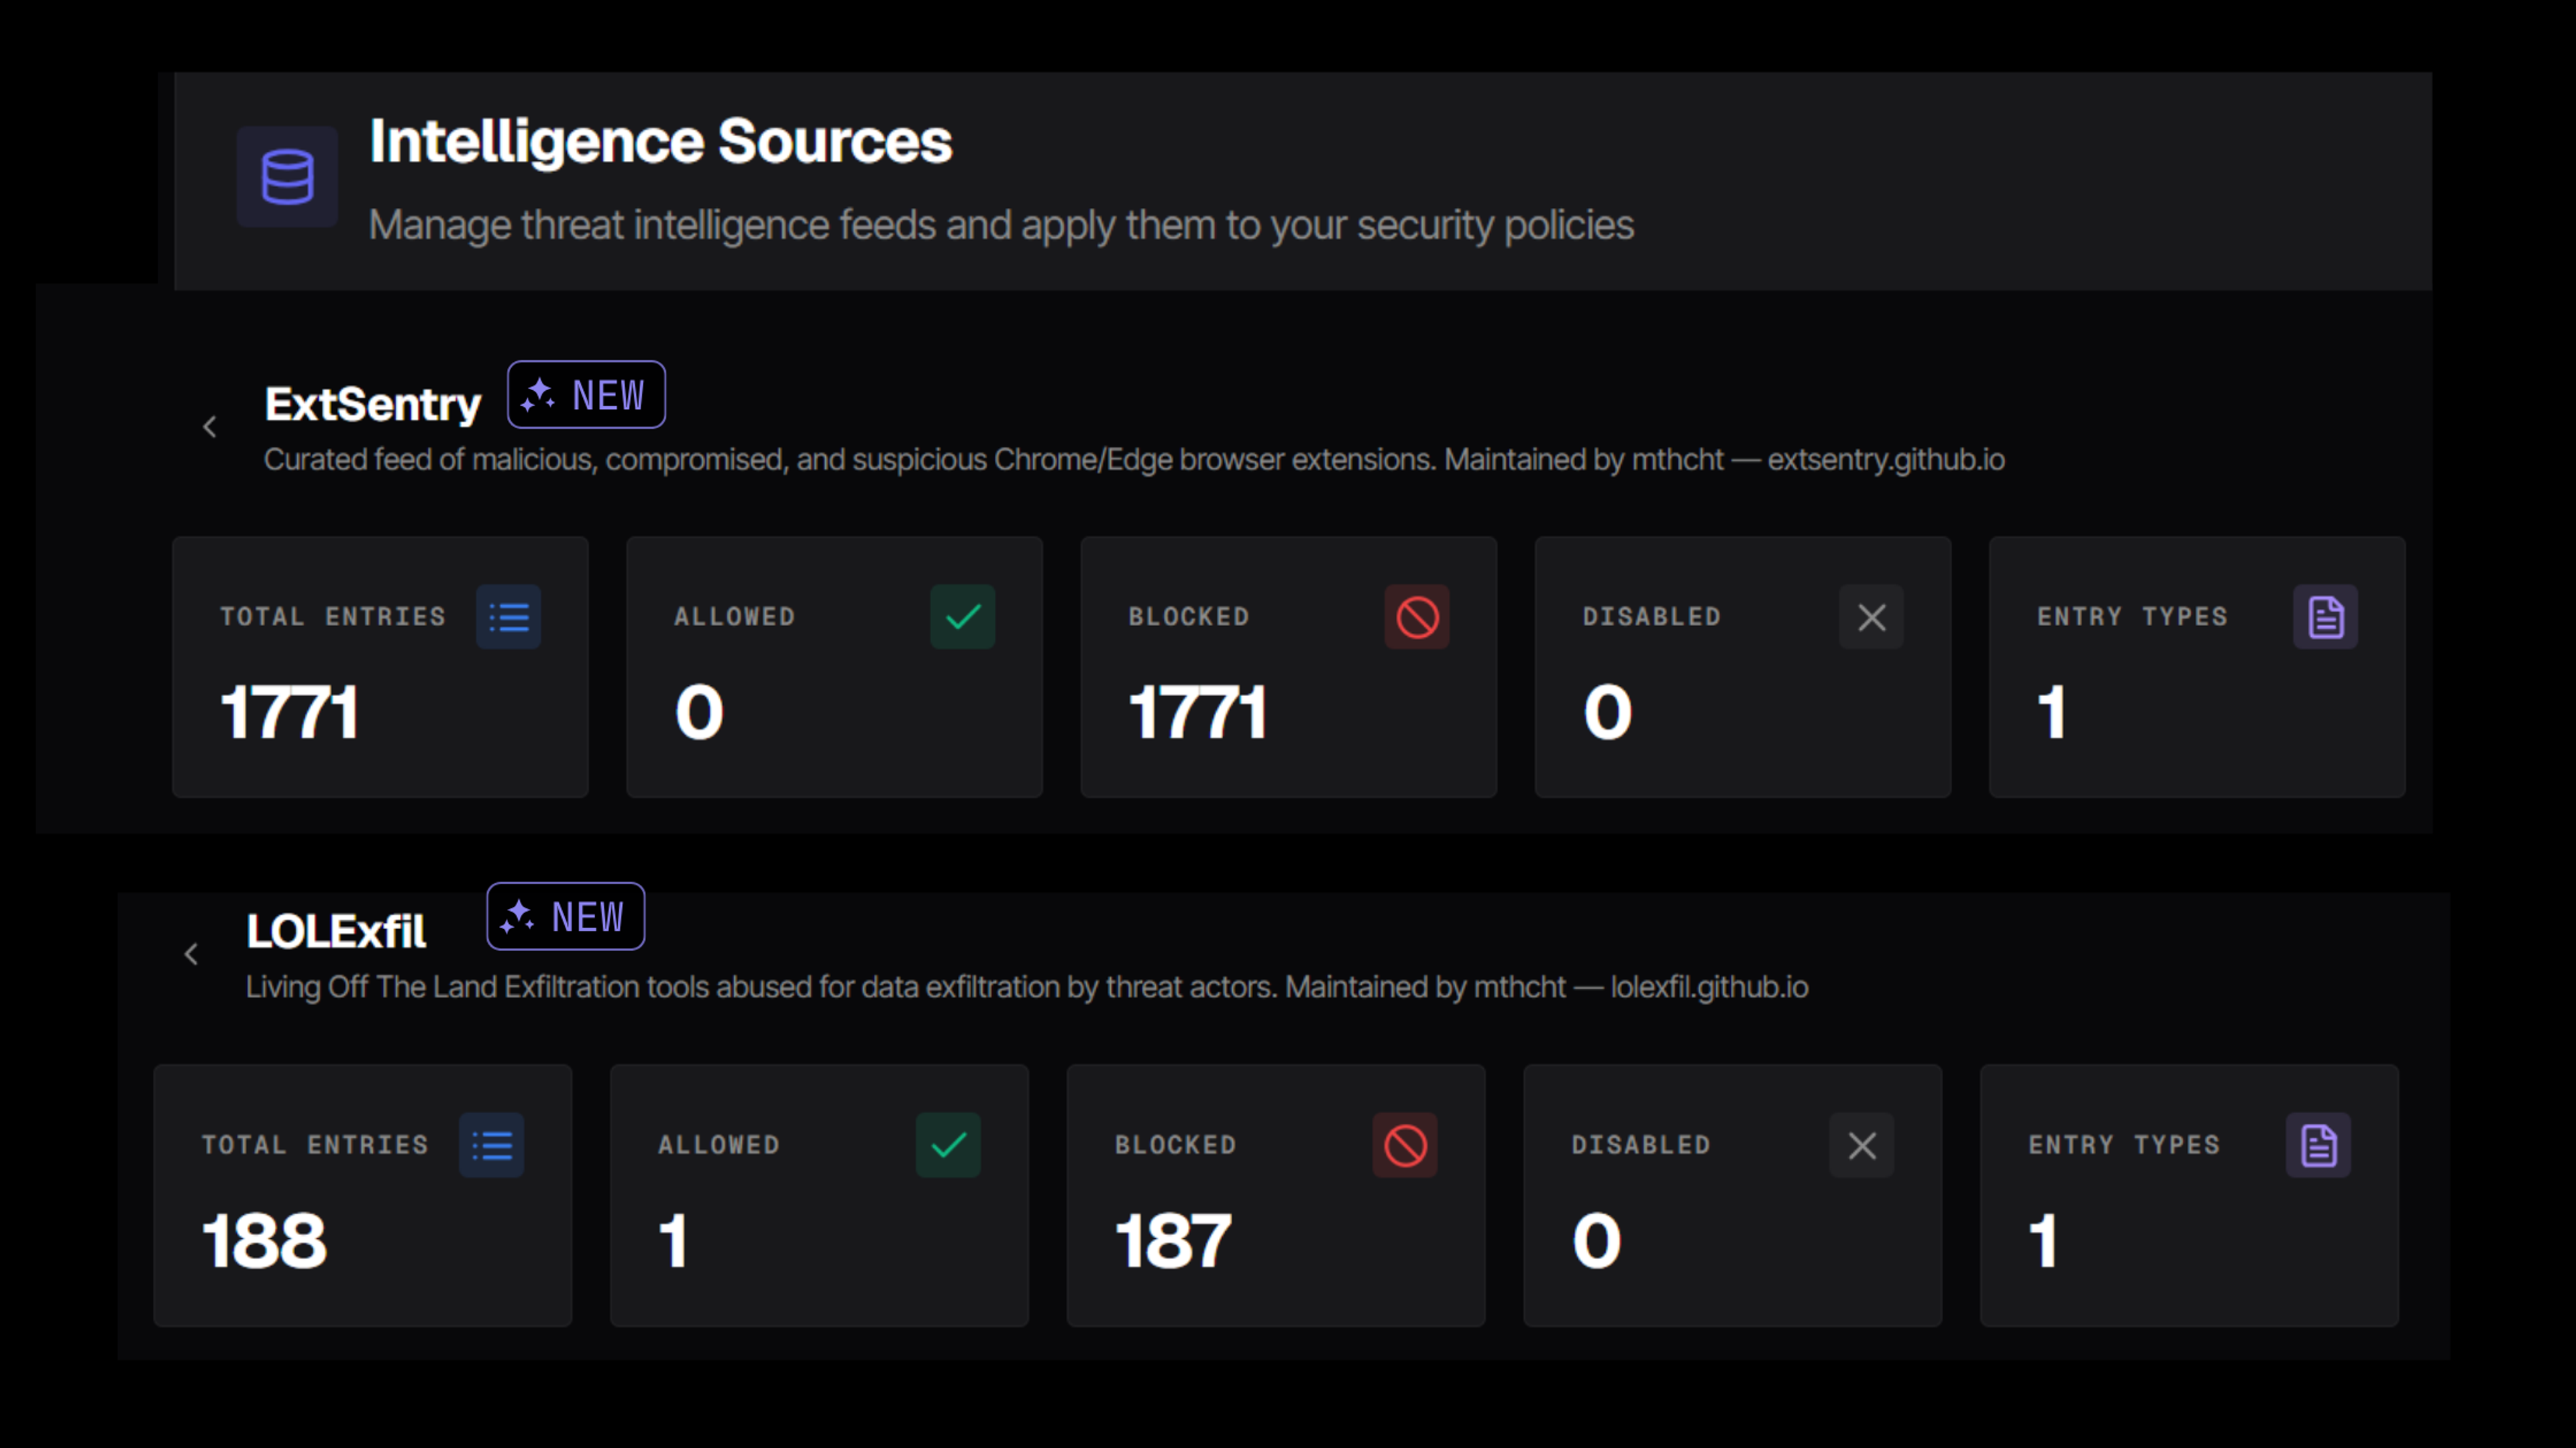
Task: Select ExtSentry entry types count 1
Action: [2052, 713]
